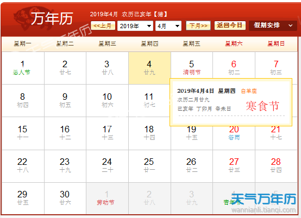The height and width of the screenshot is (218, 301).
Task: Select date 25 廿一
Action: 149,166
